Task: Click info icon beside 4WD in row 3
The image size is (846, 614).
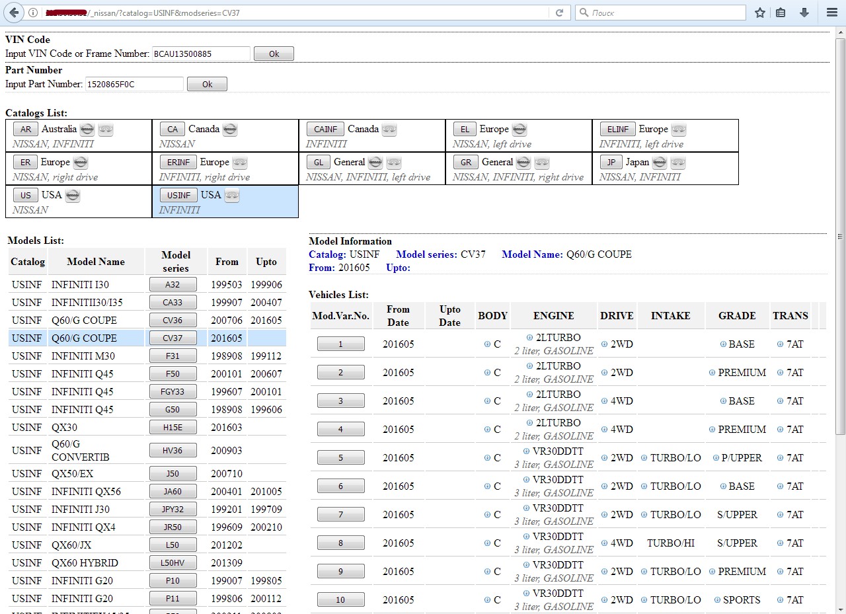Action: click(605, 401)
